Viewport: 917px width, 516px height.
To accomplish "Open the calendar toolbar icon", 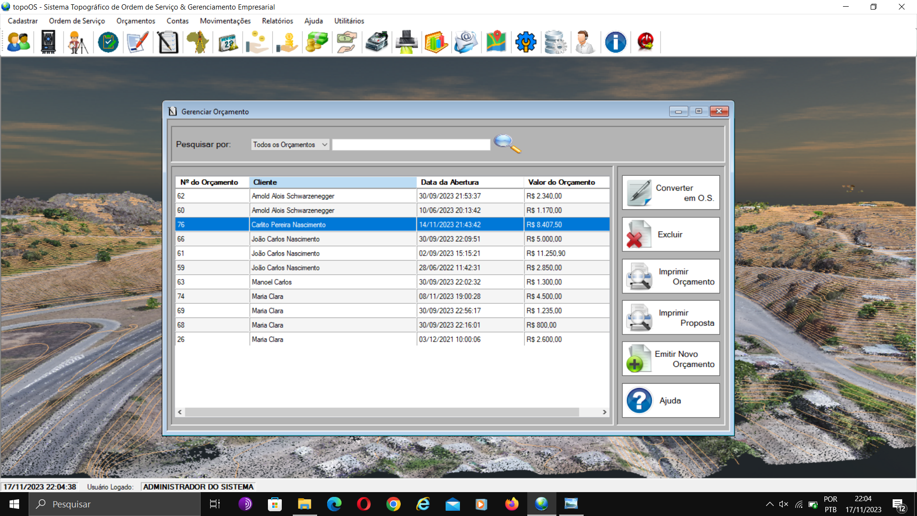I will point(228,42).
